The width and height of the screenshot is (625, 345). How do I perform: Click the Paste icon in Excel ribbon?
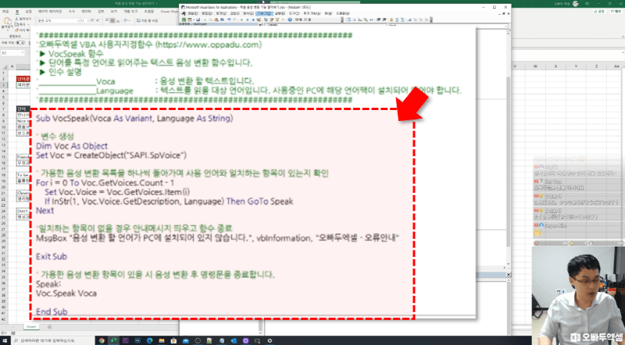click(8, 21)
